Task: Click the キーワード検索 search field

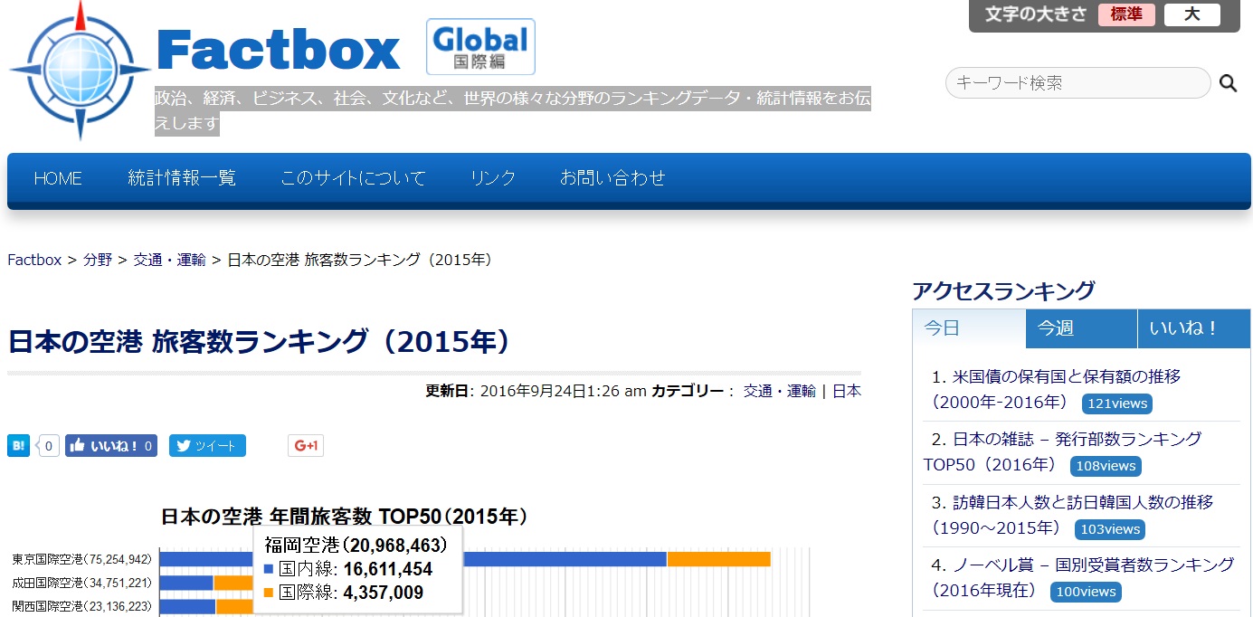Action: [x=1077, y=83]
